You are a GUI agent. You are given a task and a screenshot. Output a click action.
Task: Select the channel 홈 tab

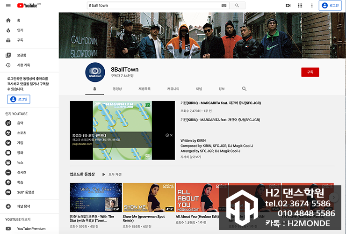pos(94,89)
